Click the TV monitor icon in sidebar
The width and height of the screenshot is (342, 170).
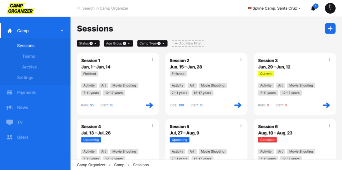pos(10,122)
